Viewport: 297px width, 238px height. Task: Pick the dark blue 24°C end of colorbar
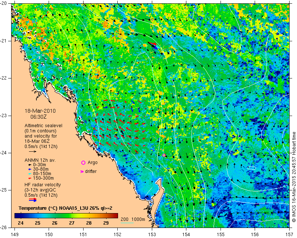17,216
